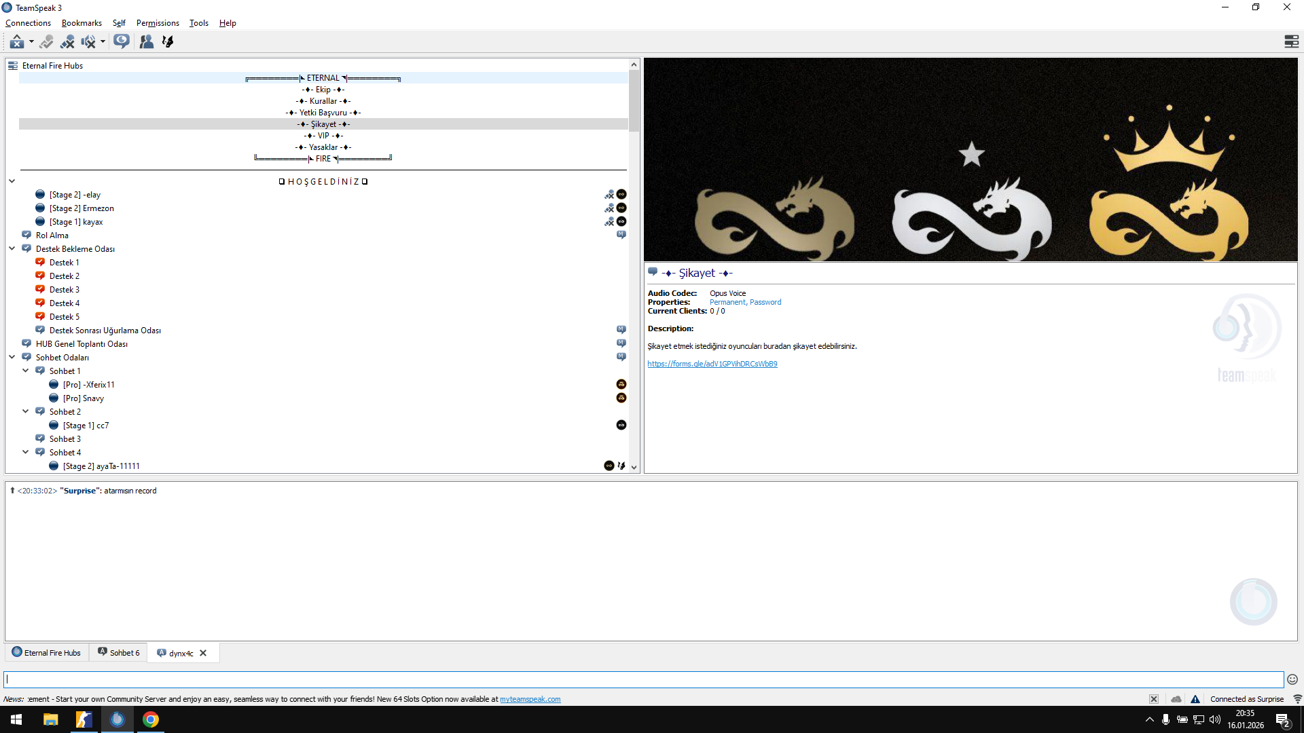
Task: Collapse Destek Bekleme Odası channel
Action: [x=12, y=249]
